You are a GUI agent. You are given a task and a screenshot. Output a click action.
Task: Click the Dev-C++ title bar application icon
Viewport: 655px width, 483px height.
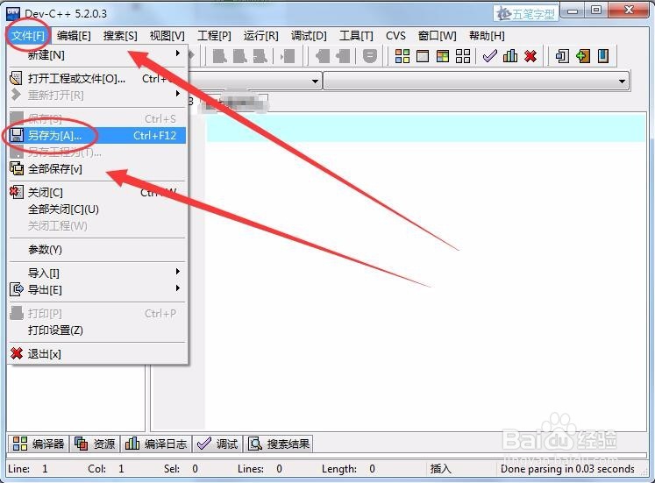click(13, 13)
